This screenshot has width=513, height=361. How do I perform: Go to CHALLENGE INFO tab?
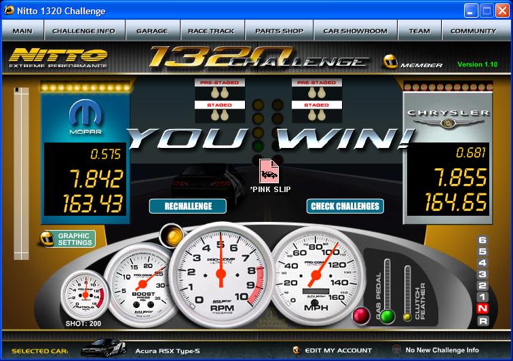point(84,31)
